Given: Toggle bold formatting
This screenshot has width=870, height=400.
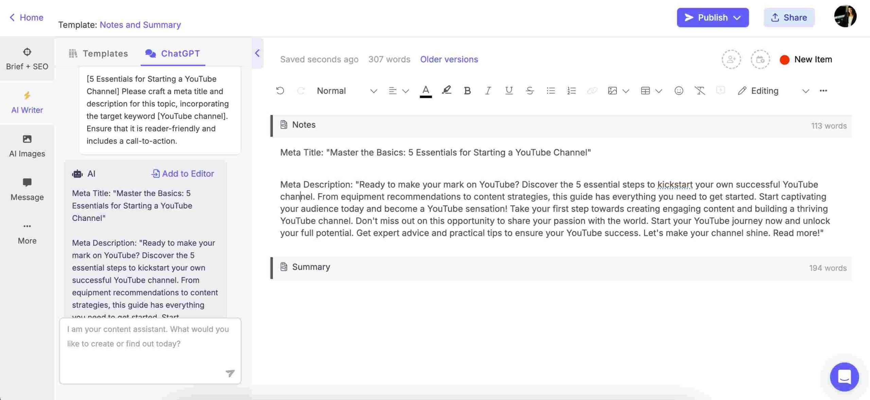Looking at the screenshot, I should 467,91.
